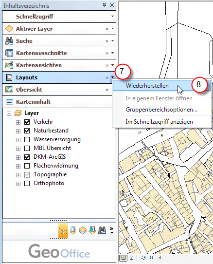Screen dimensions: 213x264
Task: Click the binoculars icon in bottom toolbar
Action: coord(102,230)
